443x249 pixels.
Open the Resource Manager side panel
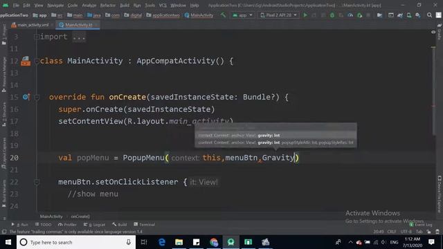[4, 74]
